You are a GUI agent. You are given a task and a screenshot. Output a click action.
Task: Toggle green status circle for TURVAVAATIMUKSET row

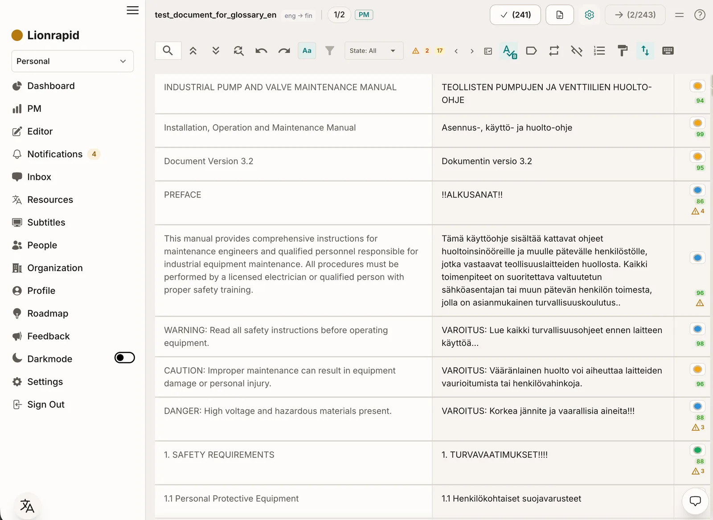(x=697, y=450)
